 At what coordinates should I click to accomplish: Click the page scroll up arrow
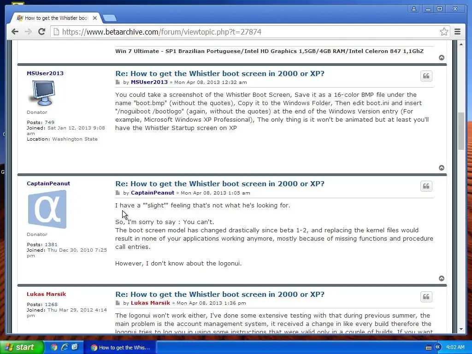461,44
